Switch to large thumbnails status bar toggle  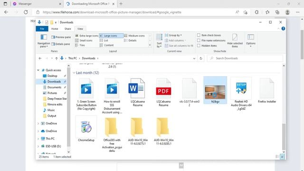click(283, 157)
